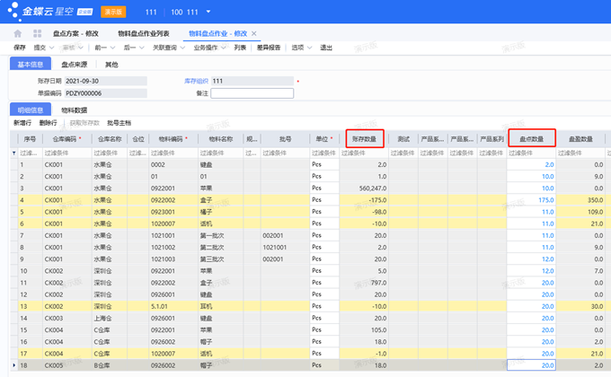Screen dimensions: 611x377
Task: Open the 提交 dropdown menu
Action: [41, 48]
